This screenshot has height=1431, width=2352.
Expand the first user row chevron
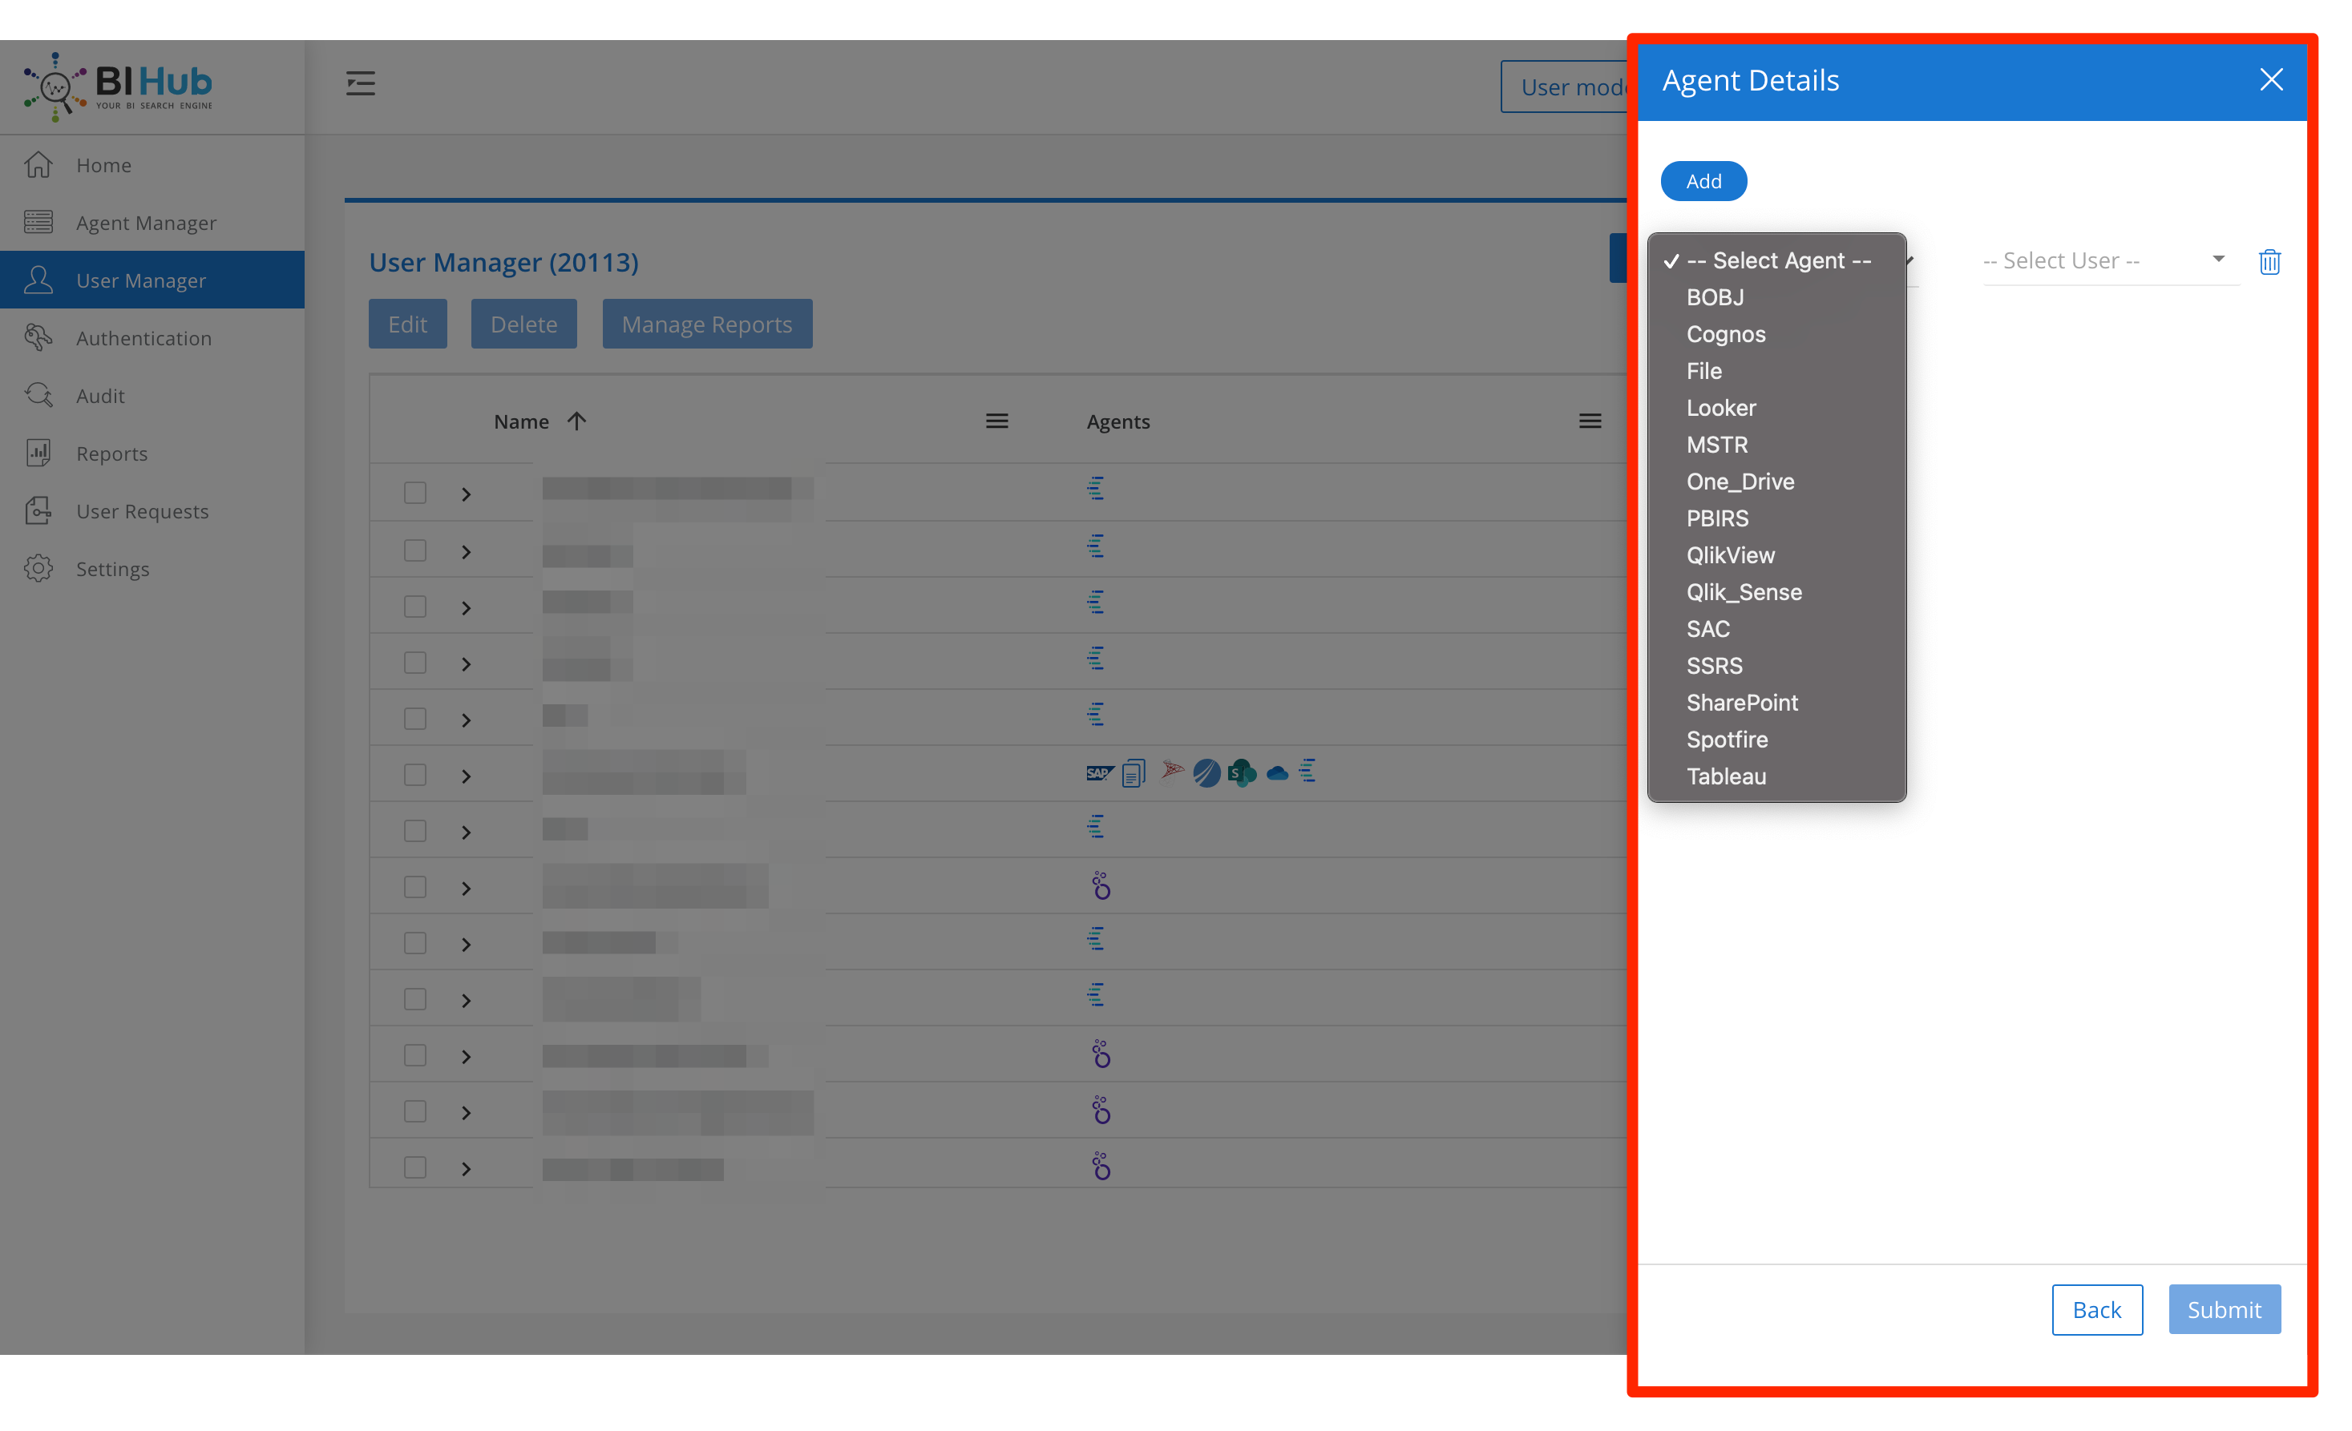coord(466,494)
